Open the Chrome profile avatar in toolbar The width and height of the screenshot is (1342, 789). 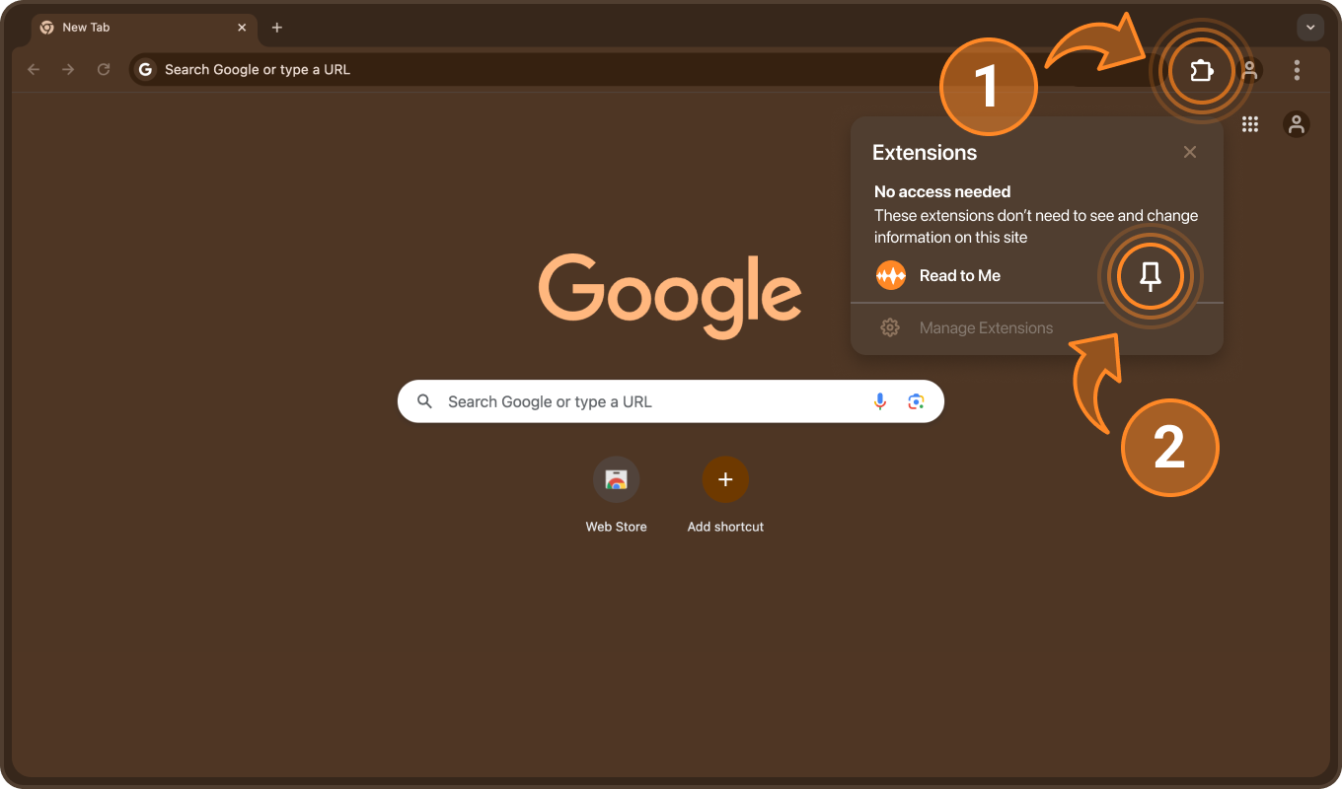pyautogui.click(x=1250, y=70)
